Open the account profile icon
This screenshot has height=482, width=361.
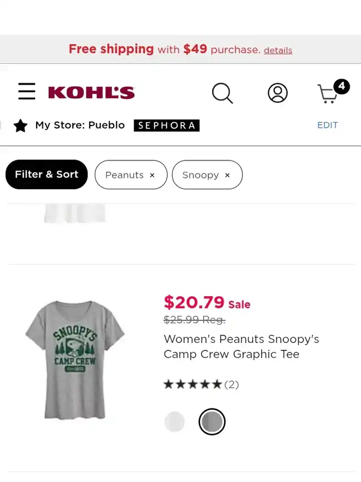278,93
